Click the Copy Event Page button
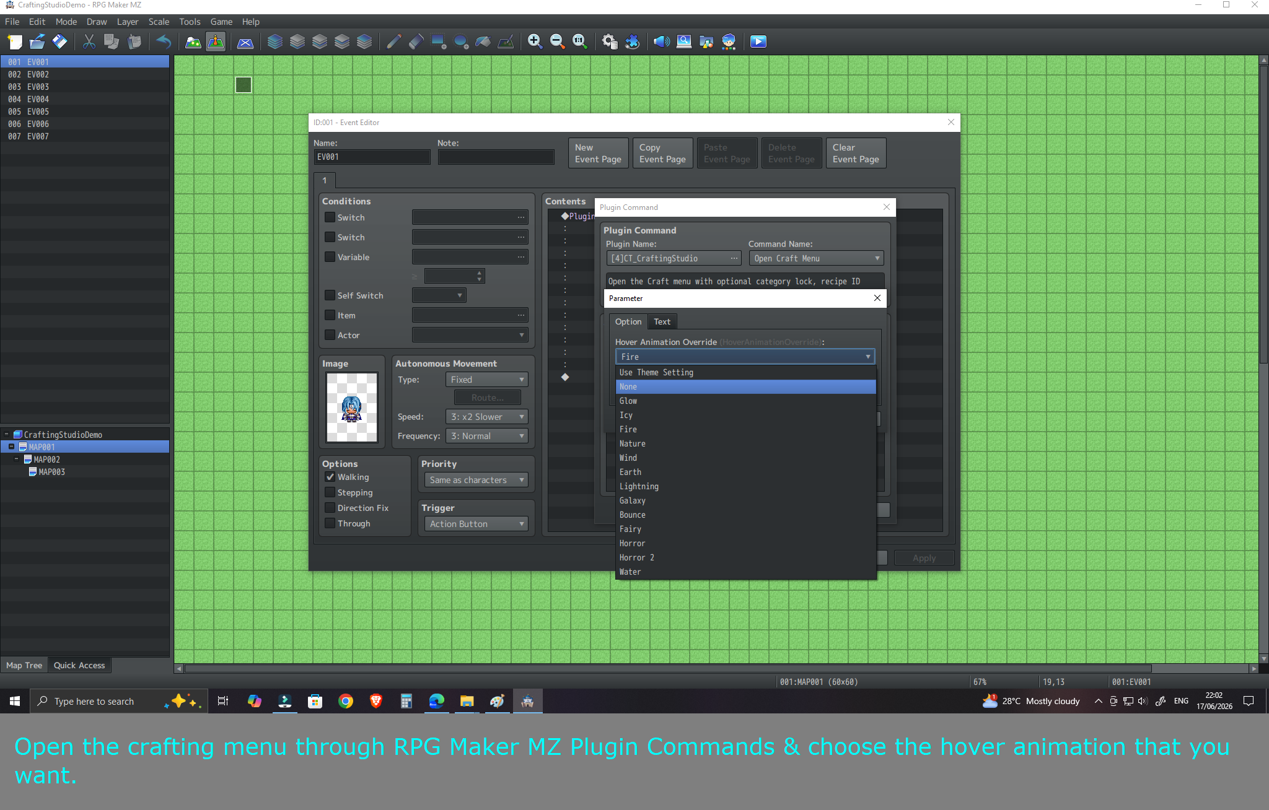This screenshot has height=810, width=1269. (x=662, y=153)
